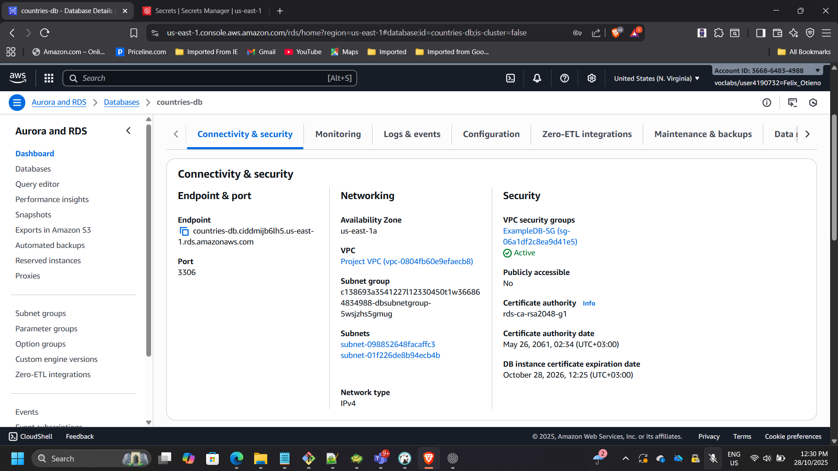Open the Project VPC link
Screen dimensions: 838x471
click(x=407, y=261)
